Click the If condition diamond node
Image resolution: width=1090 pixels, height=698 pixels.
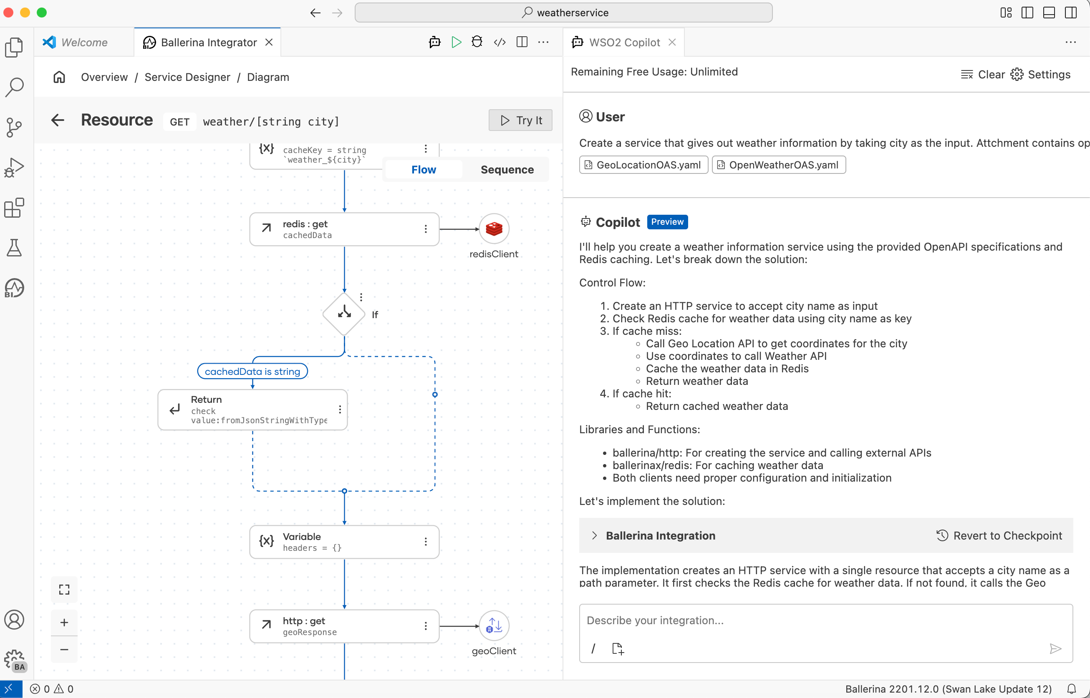point(344,313)
